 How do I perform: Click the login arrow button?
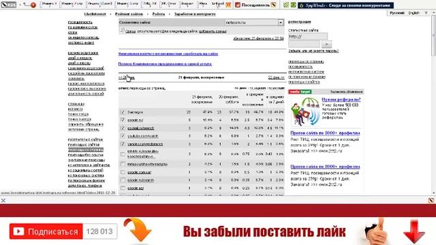[326, 44]
